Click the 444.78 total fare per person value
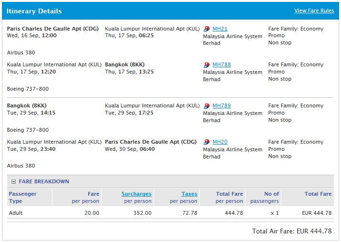Viewport: 341px width, 242px height. tap(234, 213)
